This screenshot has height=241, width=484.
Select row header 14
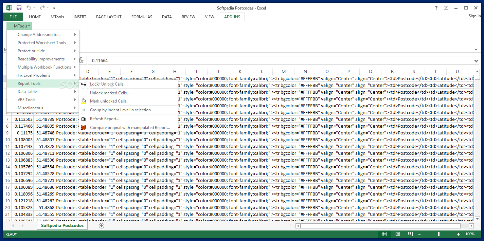point(7,167)
